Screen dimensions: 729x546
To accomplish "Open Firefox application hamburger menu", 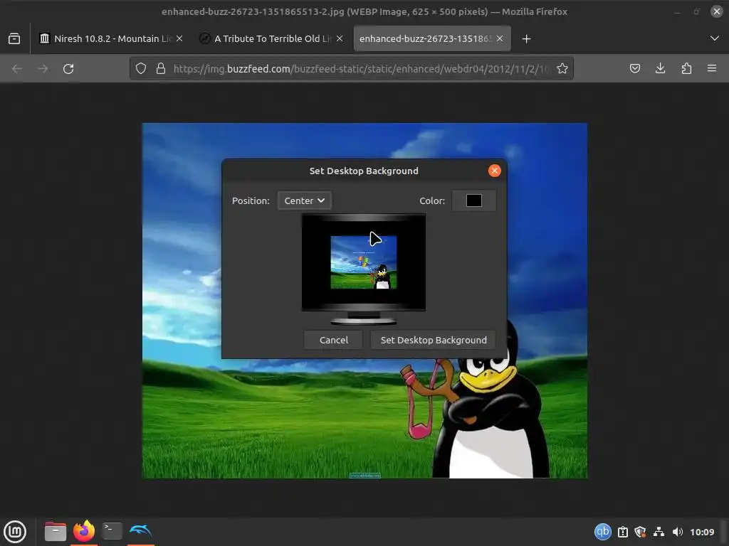I will point(712,69).
